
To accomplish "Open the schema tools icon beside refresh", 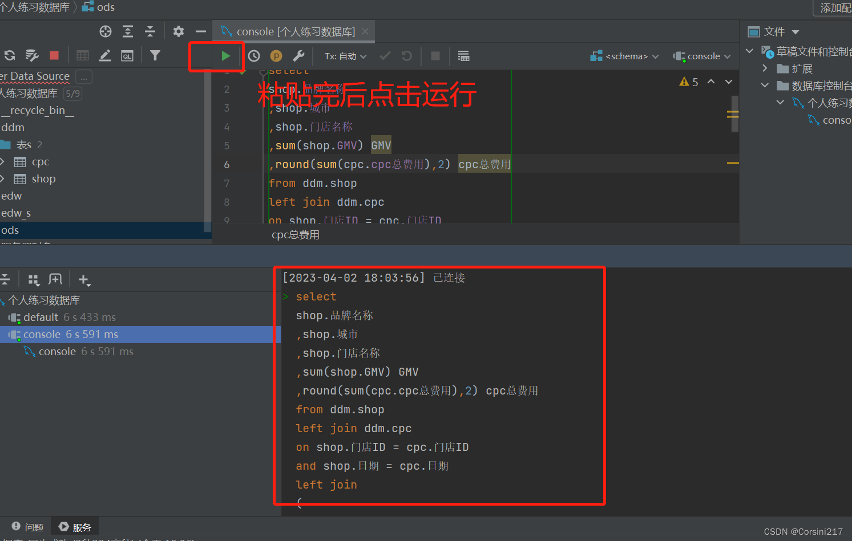I will click(32, 55).
